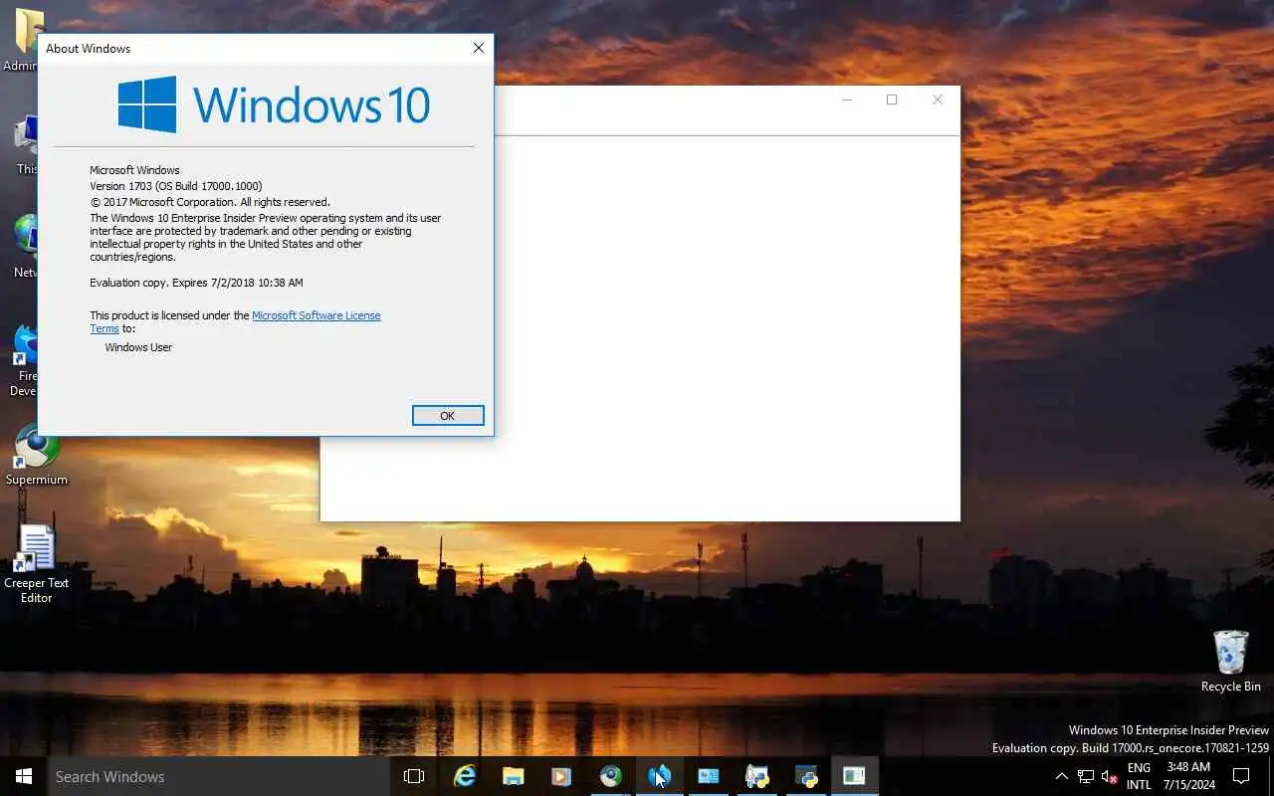Select the This PC desktop icon

26,145
